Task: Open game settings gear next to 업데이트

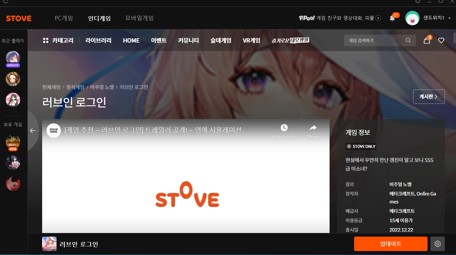Action: [438, 244]
